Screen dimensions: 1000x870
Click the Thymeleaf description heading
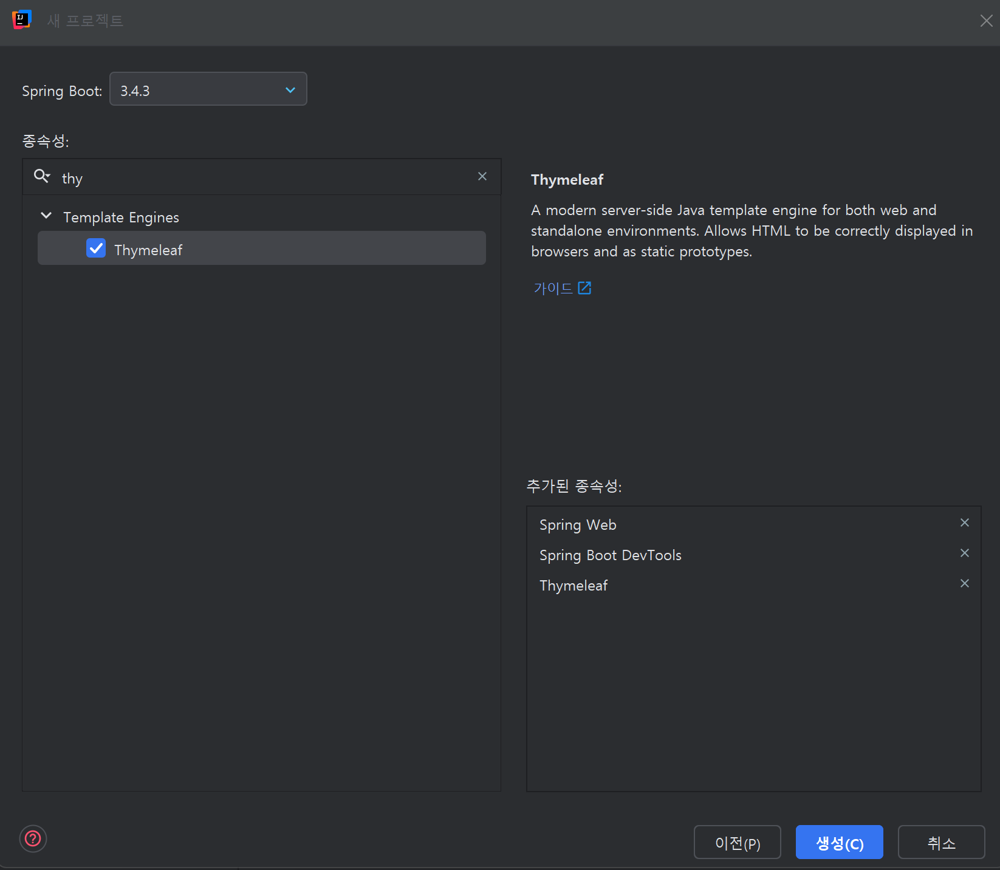[567, 180]
